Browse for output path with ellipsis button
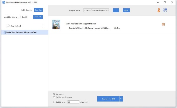 pyautogui.click(x=116, y=10)
